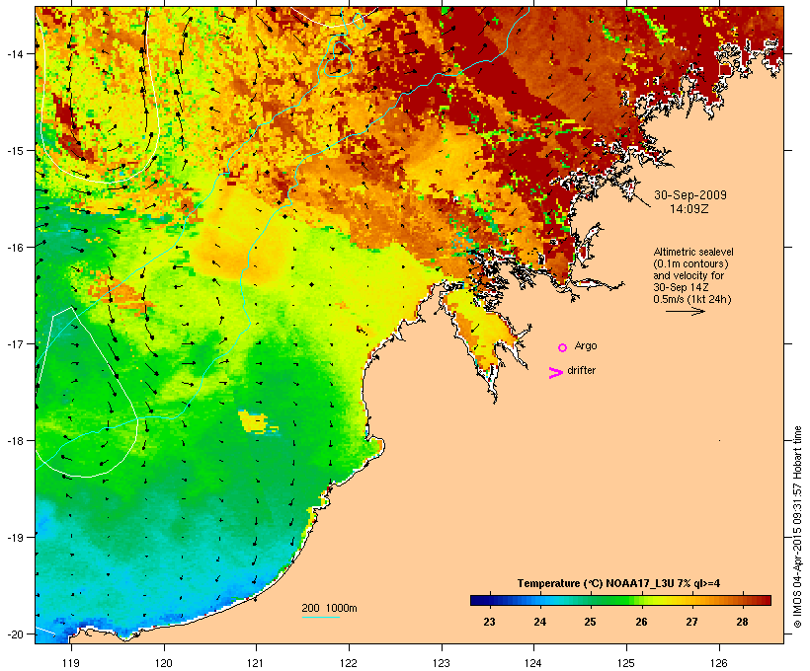Click latitude axis label -20
810x671 pixels.
tap(14, 634)
